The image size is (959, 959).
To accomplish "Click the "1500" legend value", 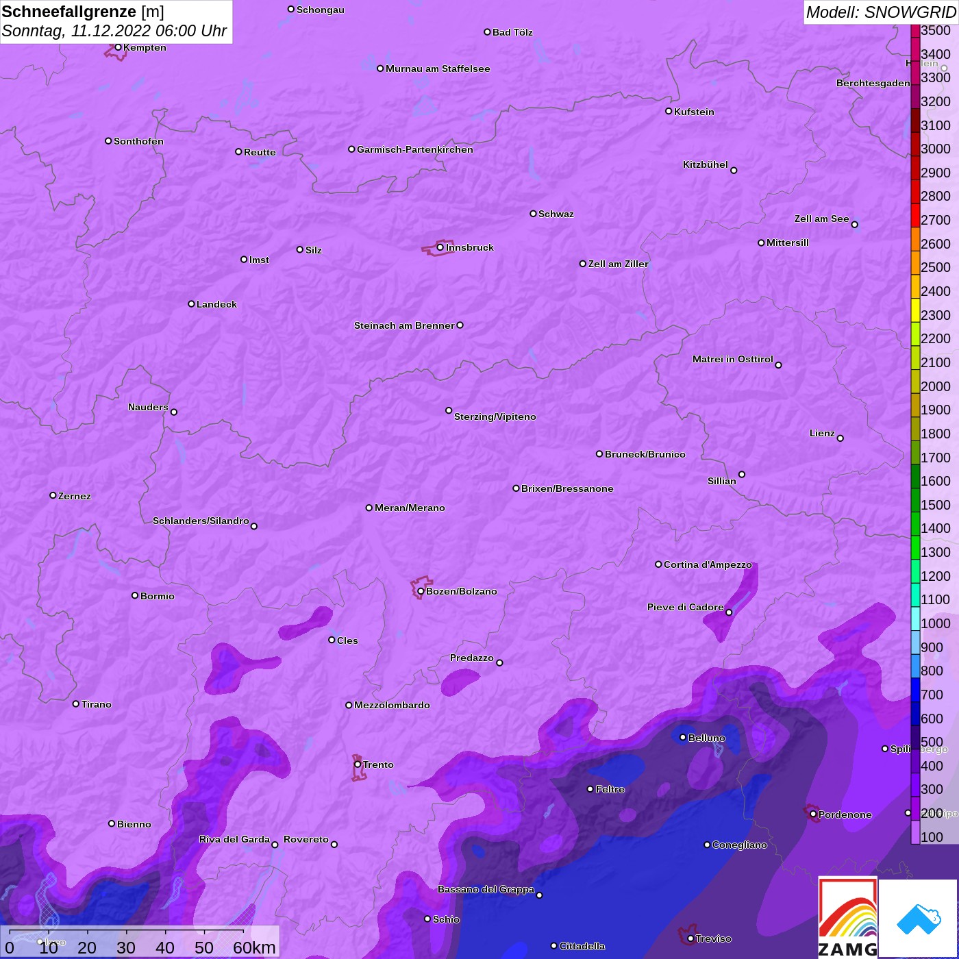I will [936, 505].
